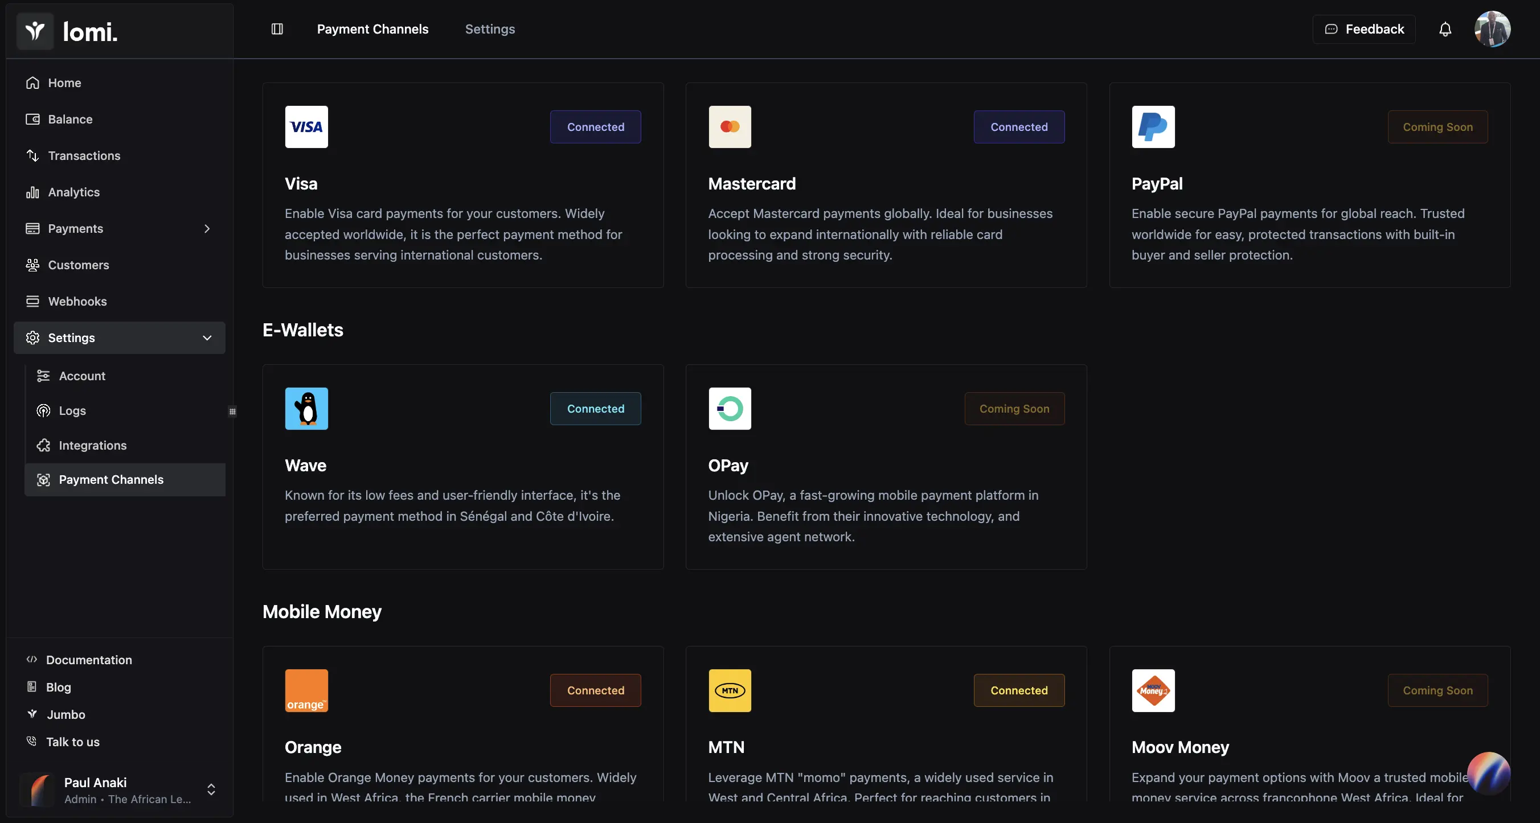The image size is (1540, 823).
Task: Open Analytics from the sidebar
Action: (x=119, y=192)
